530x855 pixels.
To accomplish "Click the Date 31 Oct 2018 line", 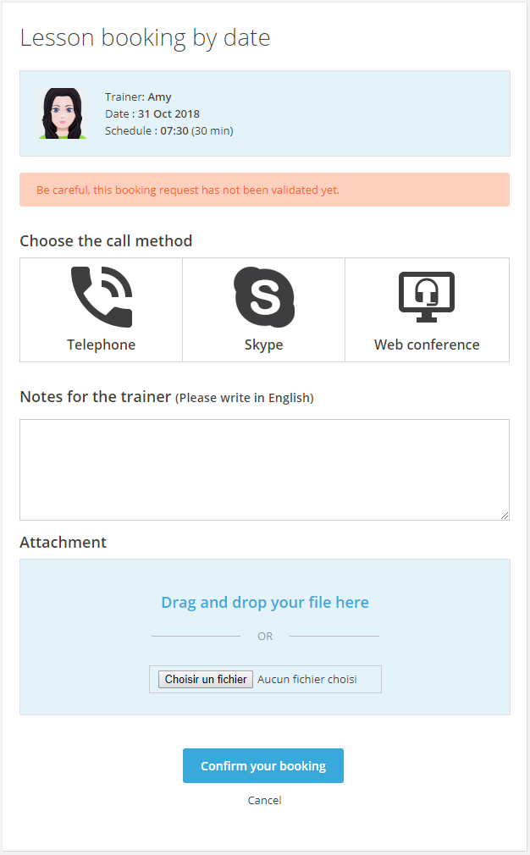I will click(x=152, y=114).
